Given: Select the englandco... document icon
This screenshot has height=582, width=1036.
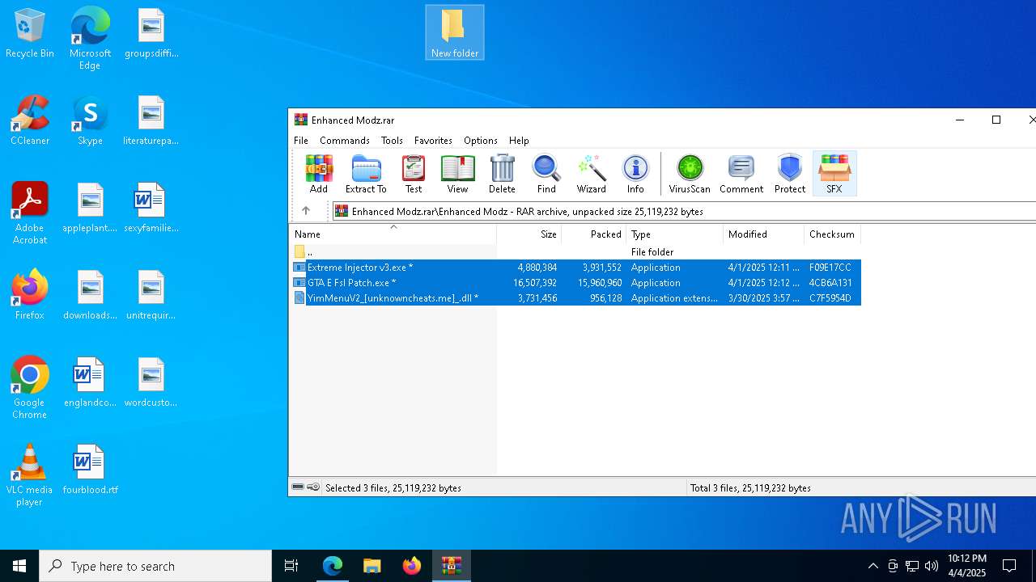Looking at the screenshot, I should [x=90, y=382].
